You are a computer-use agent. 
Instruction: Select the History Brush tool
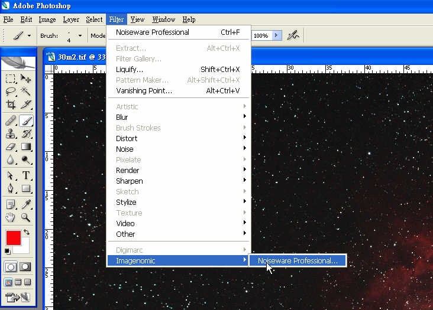[x=26, y=133]
